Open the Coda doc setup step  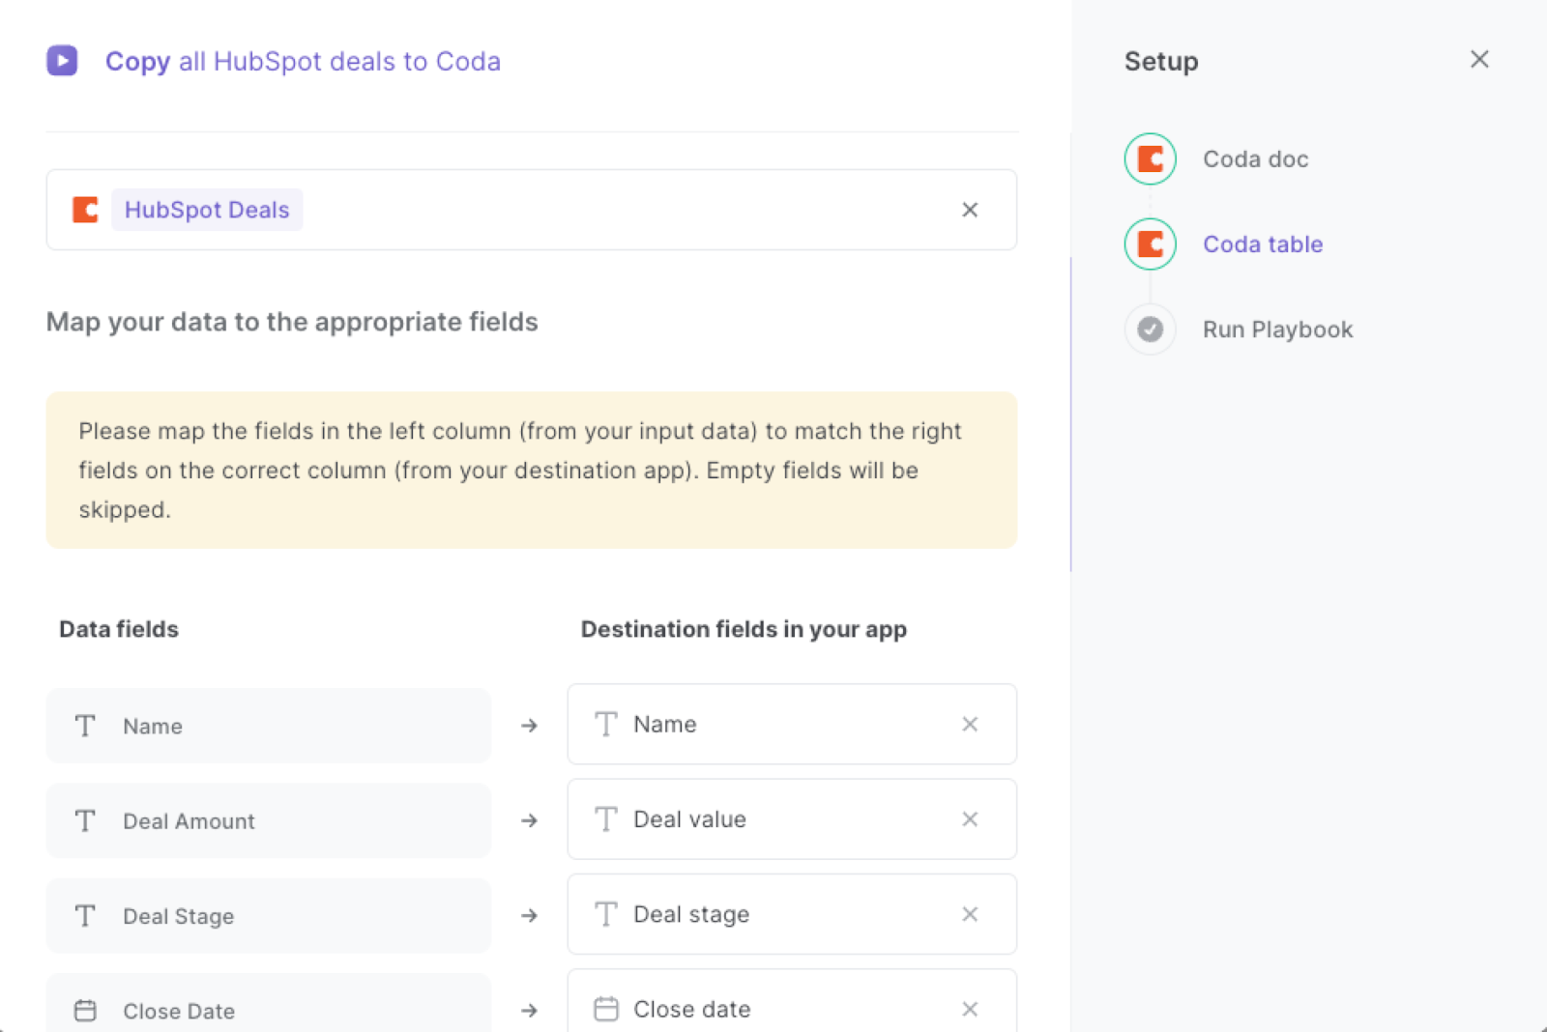1255,159
